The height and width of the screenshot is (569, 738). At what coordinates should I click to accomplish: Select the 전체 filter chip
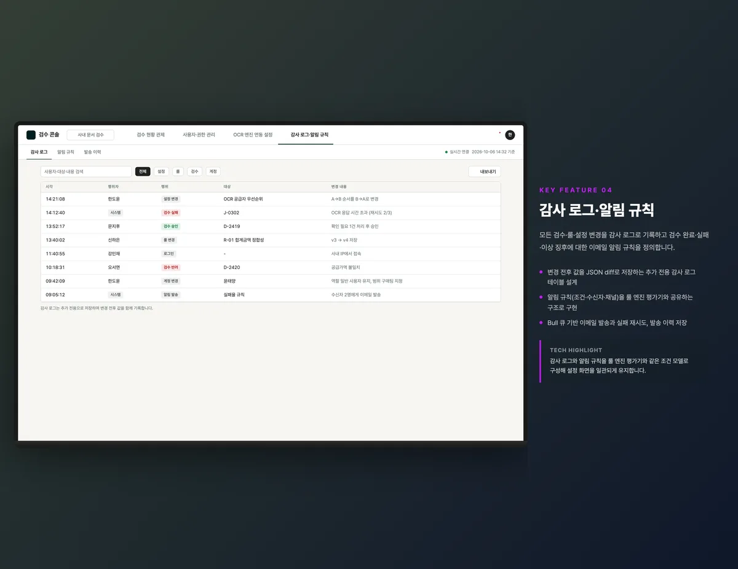point(143,171)
